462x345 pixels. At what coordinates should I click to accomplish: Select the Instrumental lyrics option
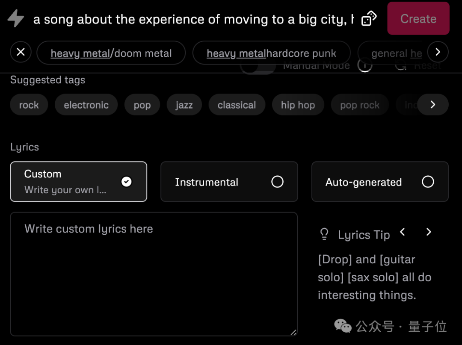pos(229,182)
